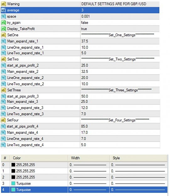
Task: Edit the Main_expand_rate_2 value 32.5
Action: point(120,72)
